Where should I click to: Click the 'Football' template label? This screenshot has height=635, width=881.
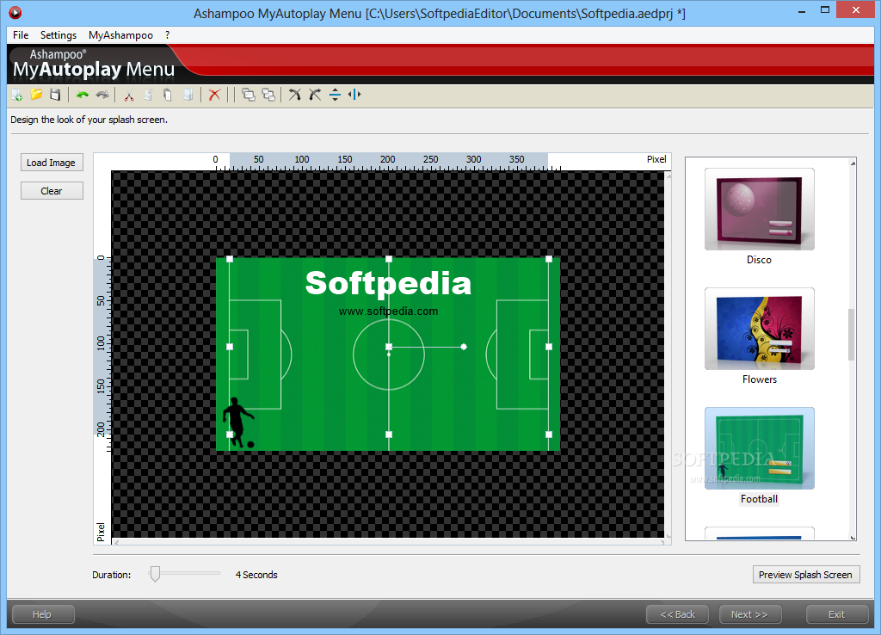pos(759,499)
